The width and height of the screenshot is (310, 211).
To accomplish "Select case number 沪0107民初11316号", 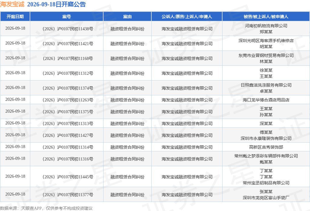I will pos(68,159).
